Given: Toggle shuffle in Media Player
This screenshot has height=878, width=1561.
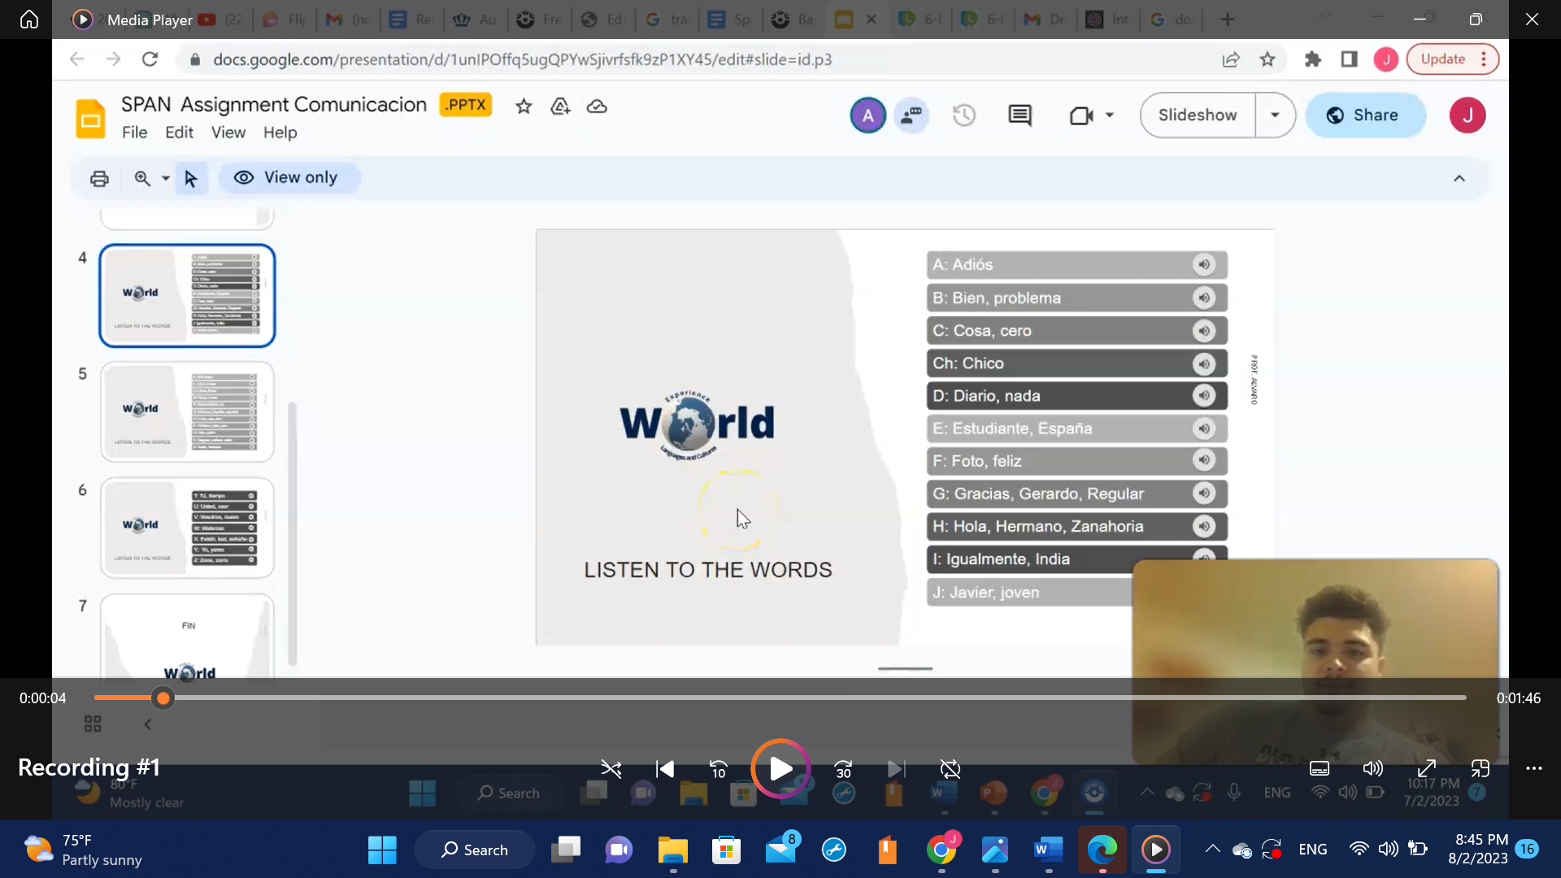Looking at the screenshot, I should [x=611, y=768].
